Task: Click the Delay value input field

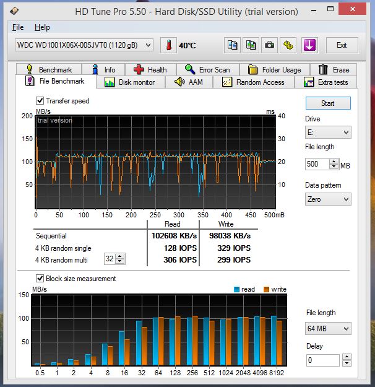Action: [322, 360]
